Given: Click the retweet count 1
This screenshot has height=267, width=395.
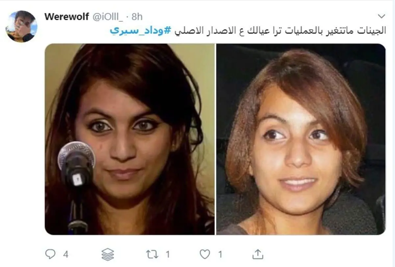Looking at the screenshot, I should tap(168, 254).
